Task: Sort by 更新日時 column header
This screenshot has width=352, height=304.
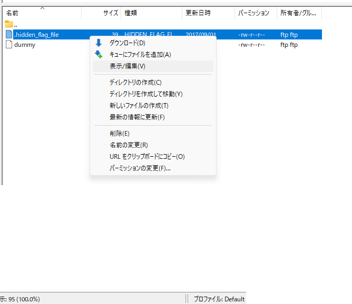Action: tap(198, 13)
